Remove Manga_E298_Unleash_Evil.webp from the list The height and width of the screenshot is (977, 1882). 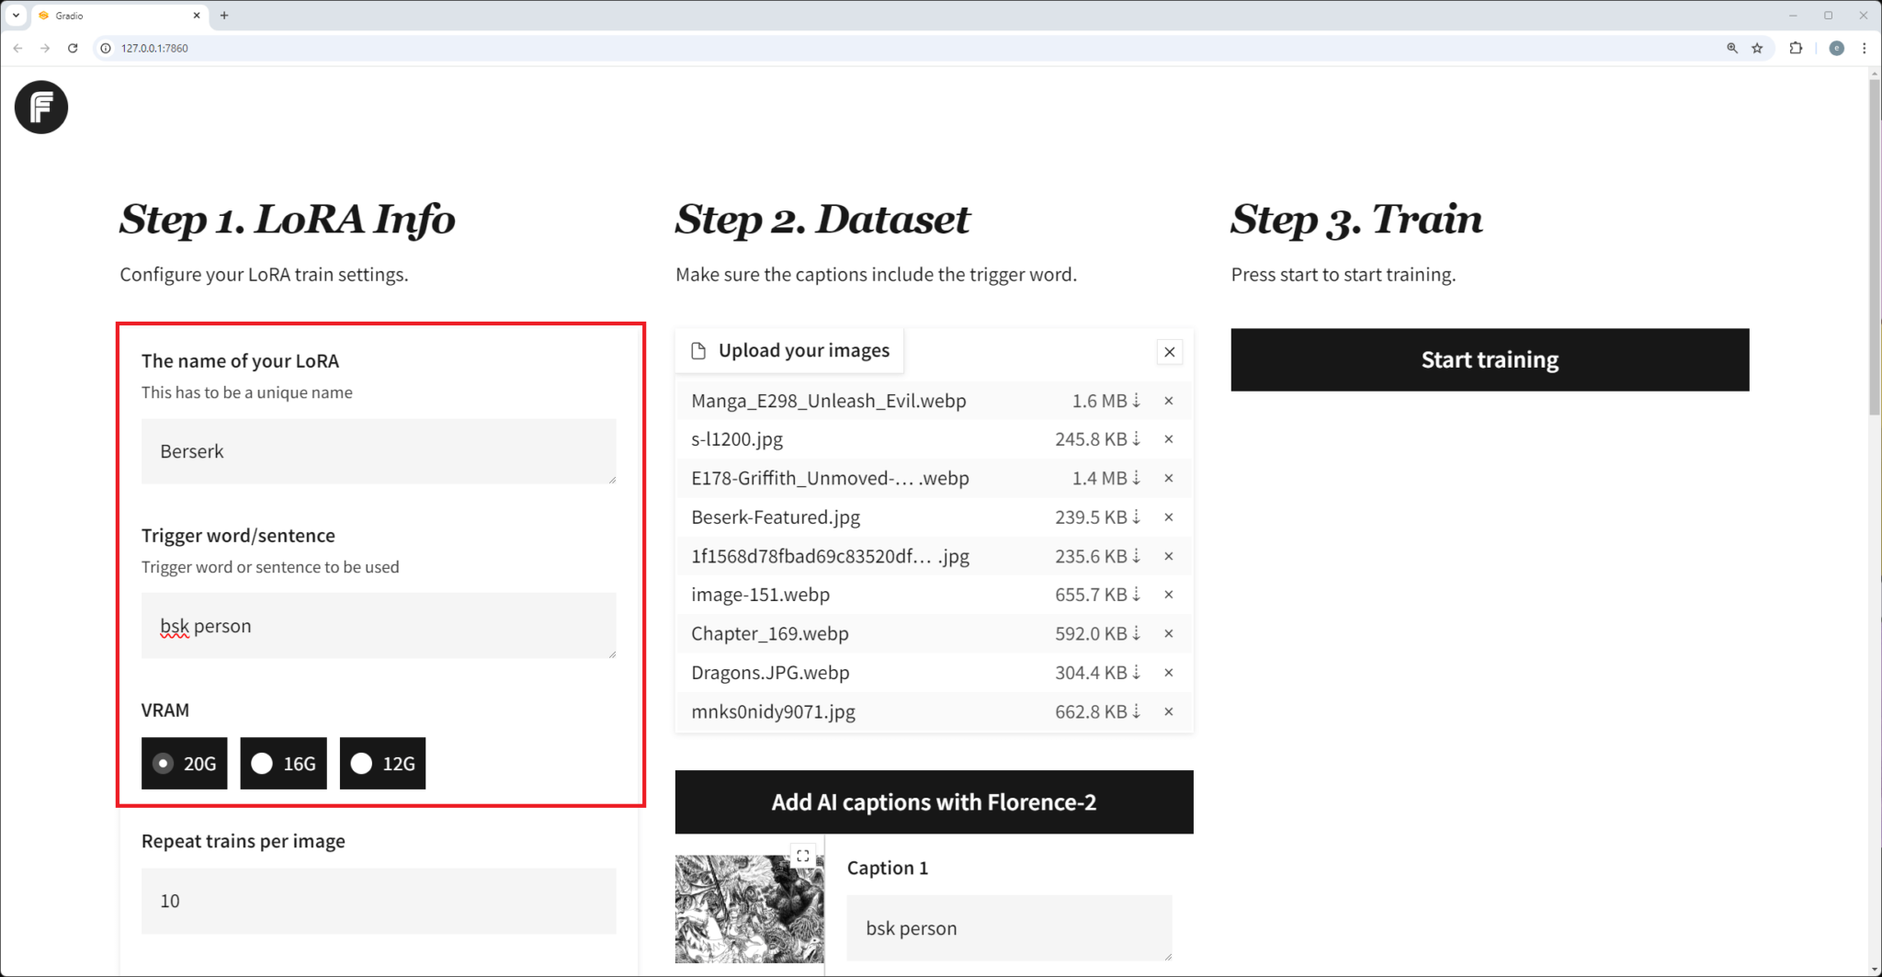click(1168, 401)
